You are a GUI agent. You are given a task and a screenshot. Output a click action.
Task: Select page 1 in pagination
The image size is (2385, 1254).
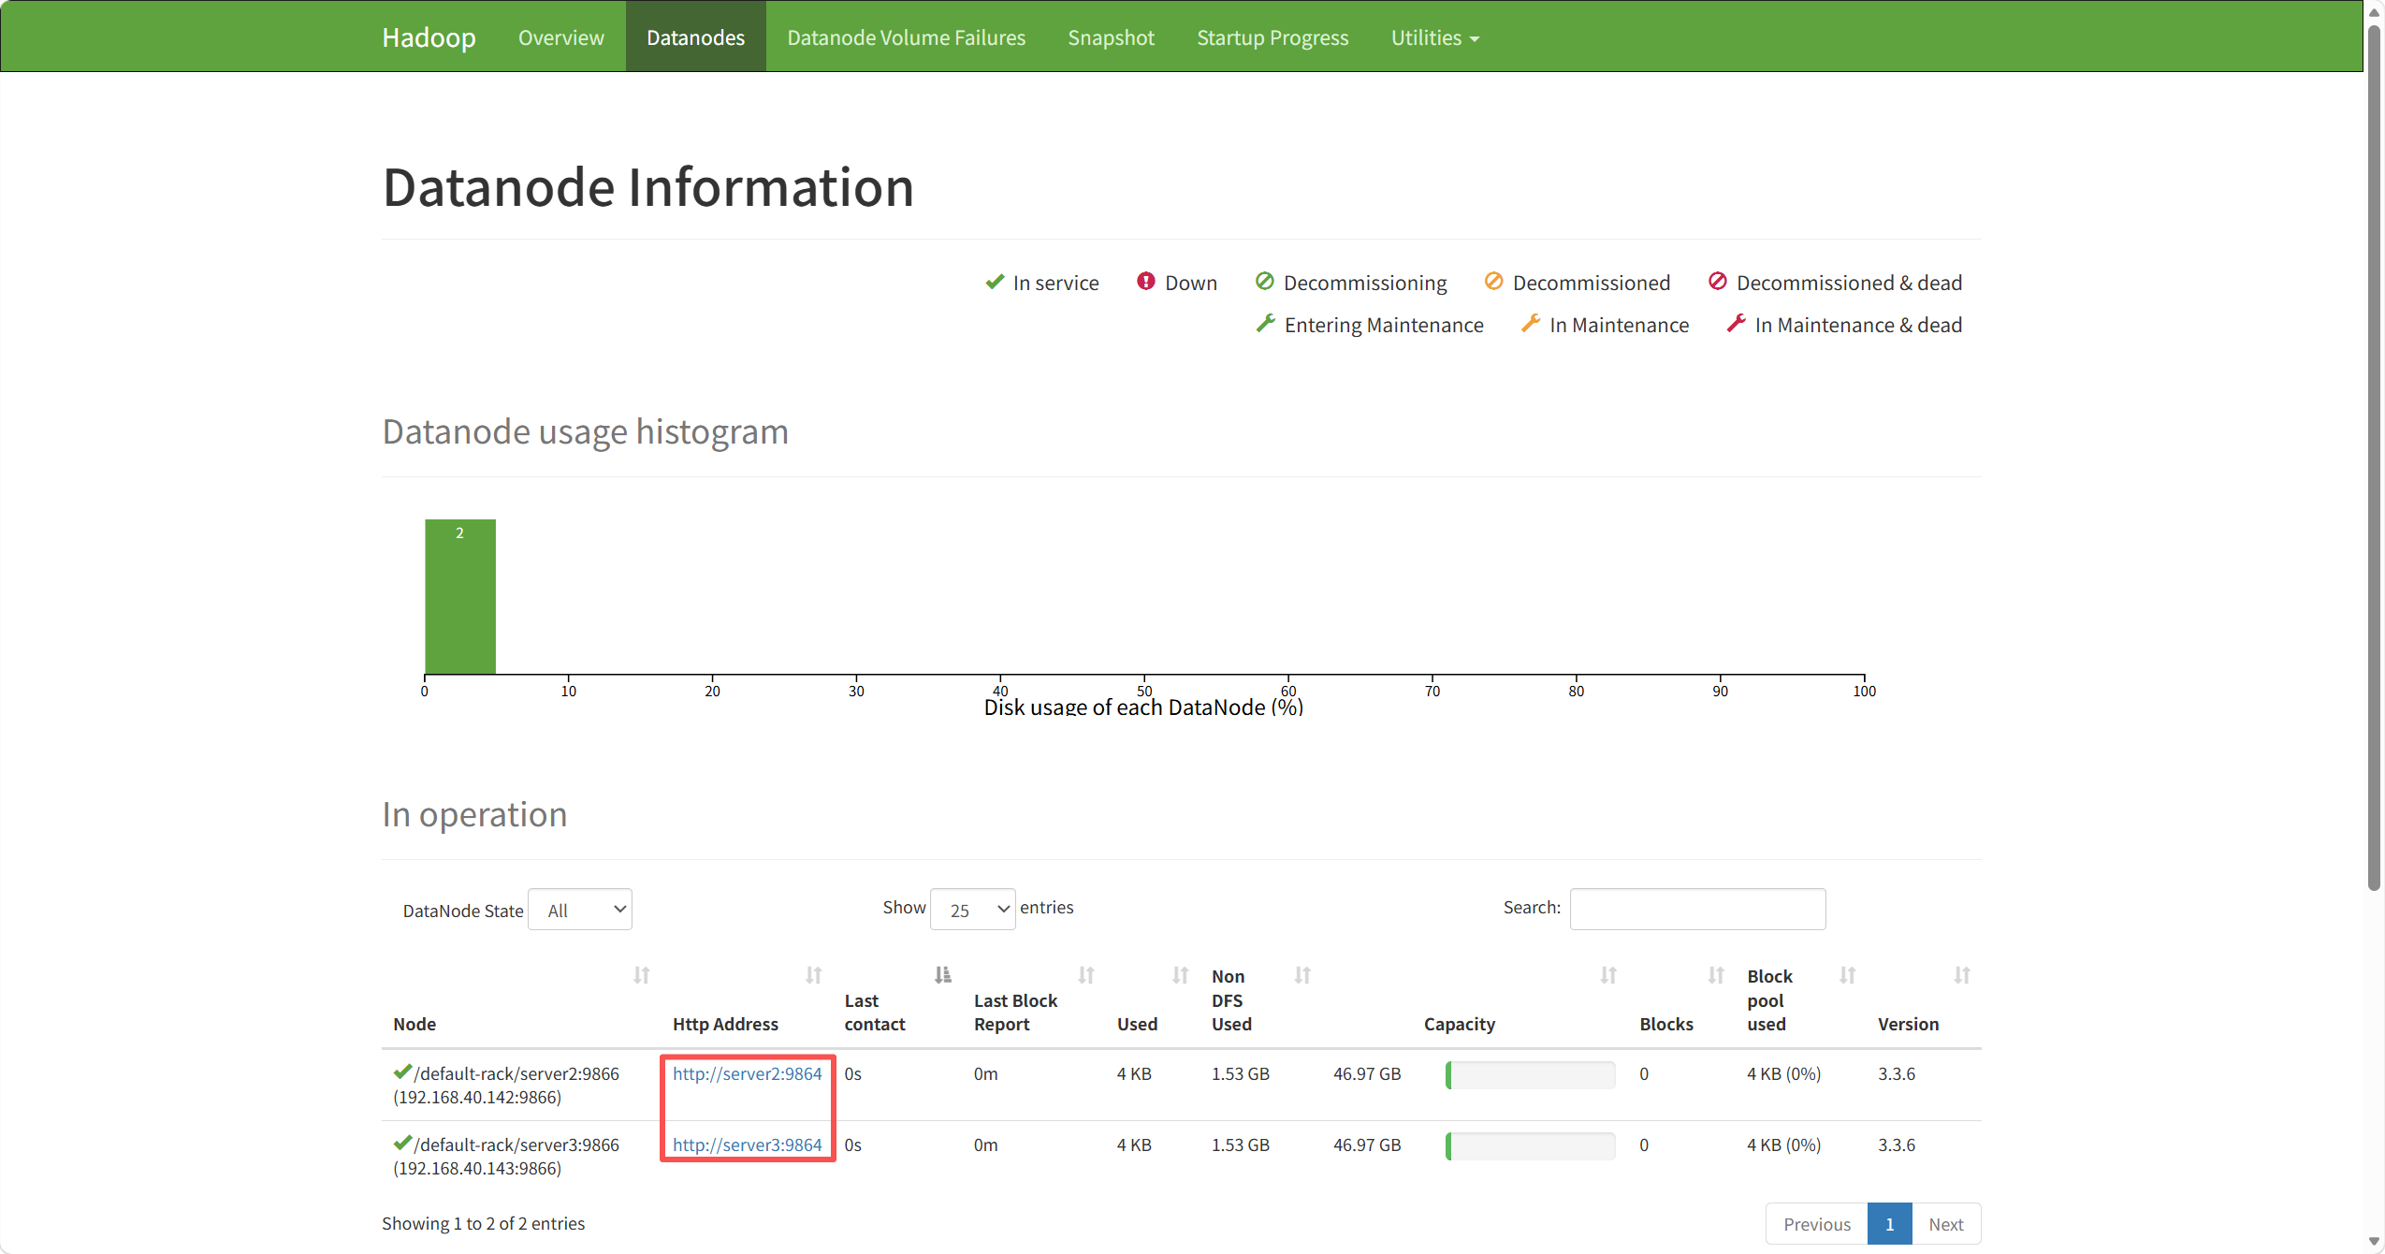point(1890,1224)
